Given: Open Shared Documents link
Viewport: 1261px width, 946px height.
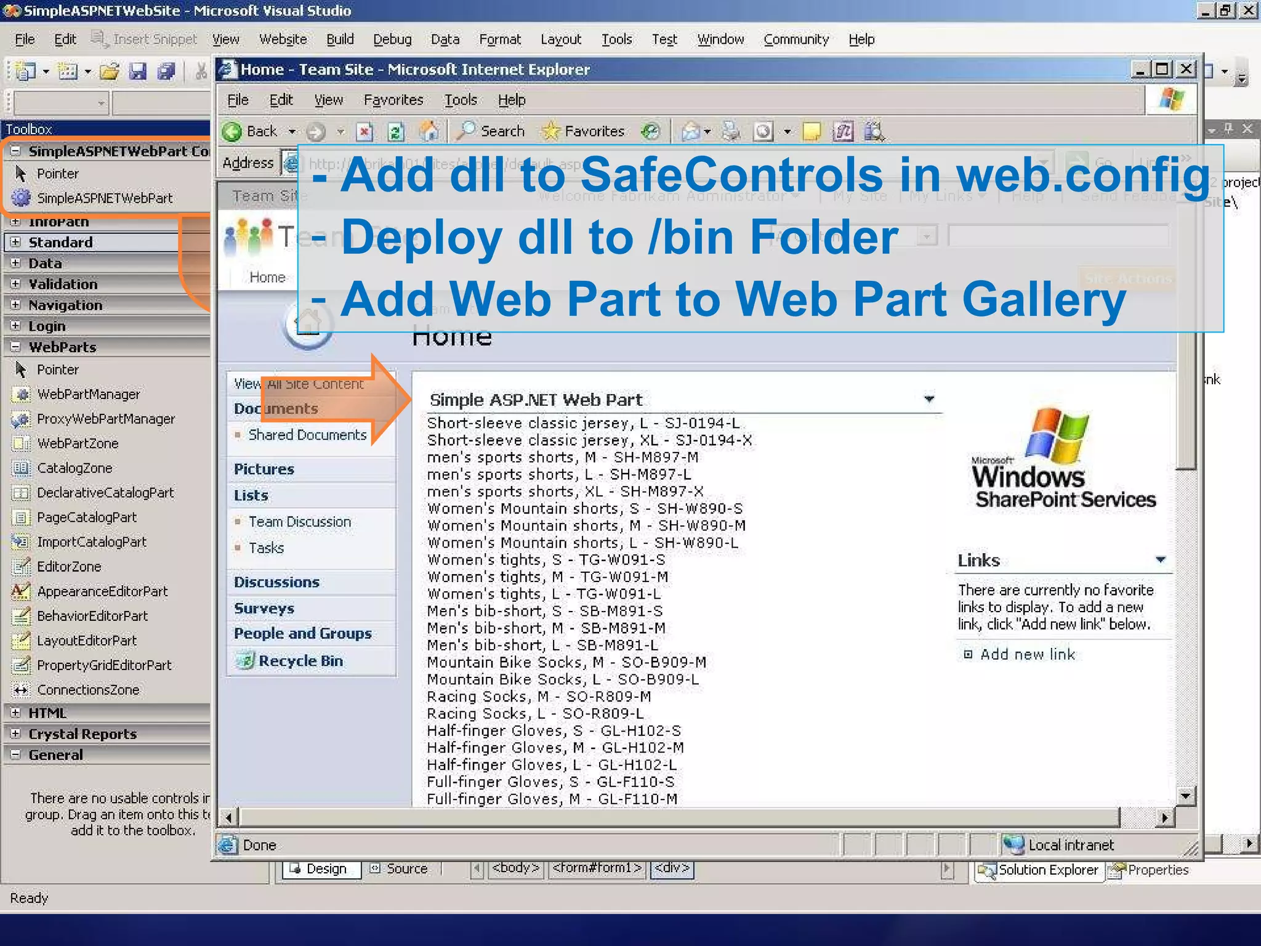Looking at the screenshot, I should (x=307, y=435).
